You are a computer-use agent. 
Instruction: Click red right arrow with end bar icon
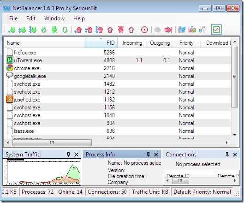tap(168, 30)
